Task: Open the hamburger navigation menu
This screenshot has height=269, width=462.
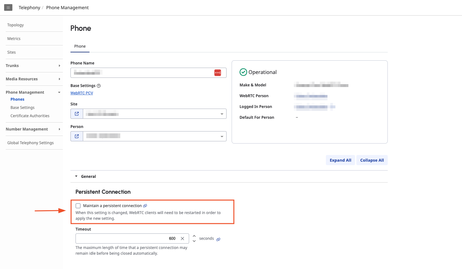Action: [8, 8]
